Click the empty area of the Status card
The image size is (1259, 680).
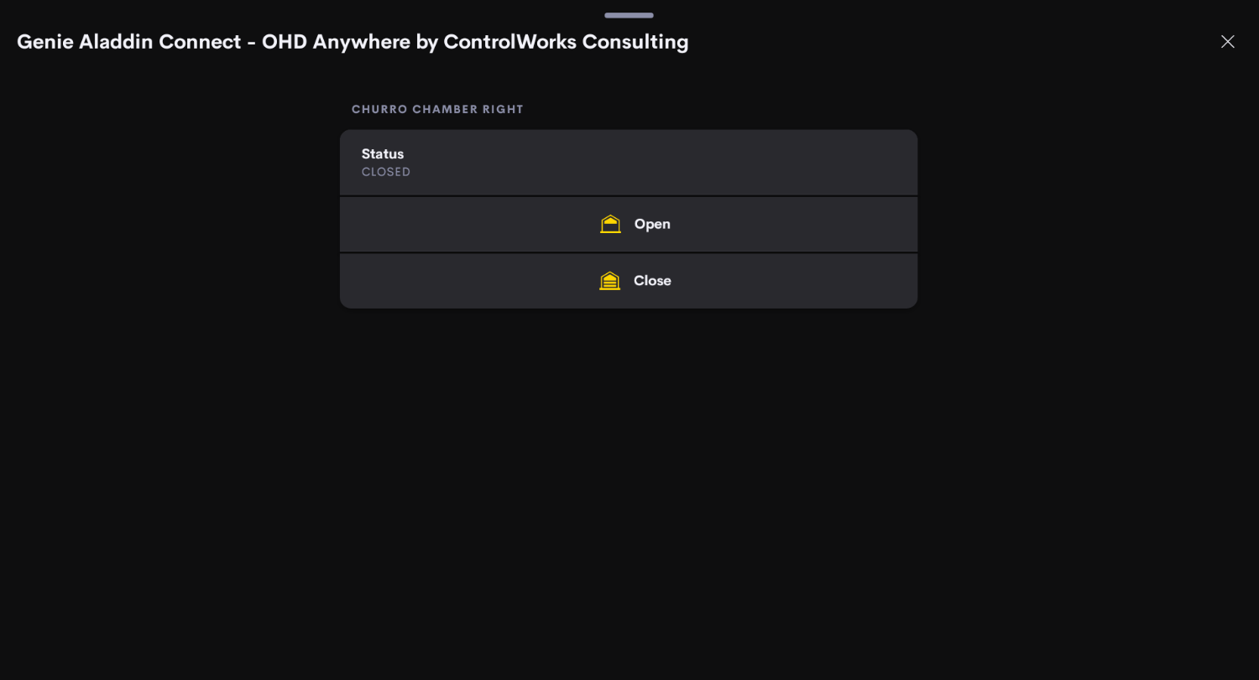pyautogui.click(x=671, y=163)
